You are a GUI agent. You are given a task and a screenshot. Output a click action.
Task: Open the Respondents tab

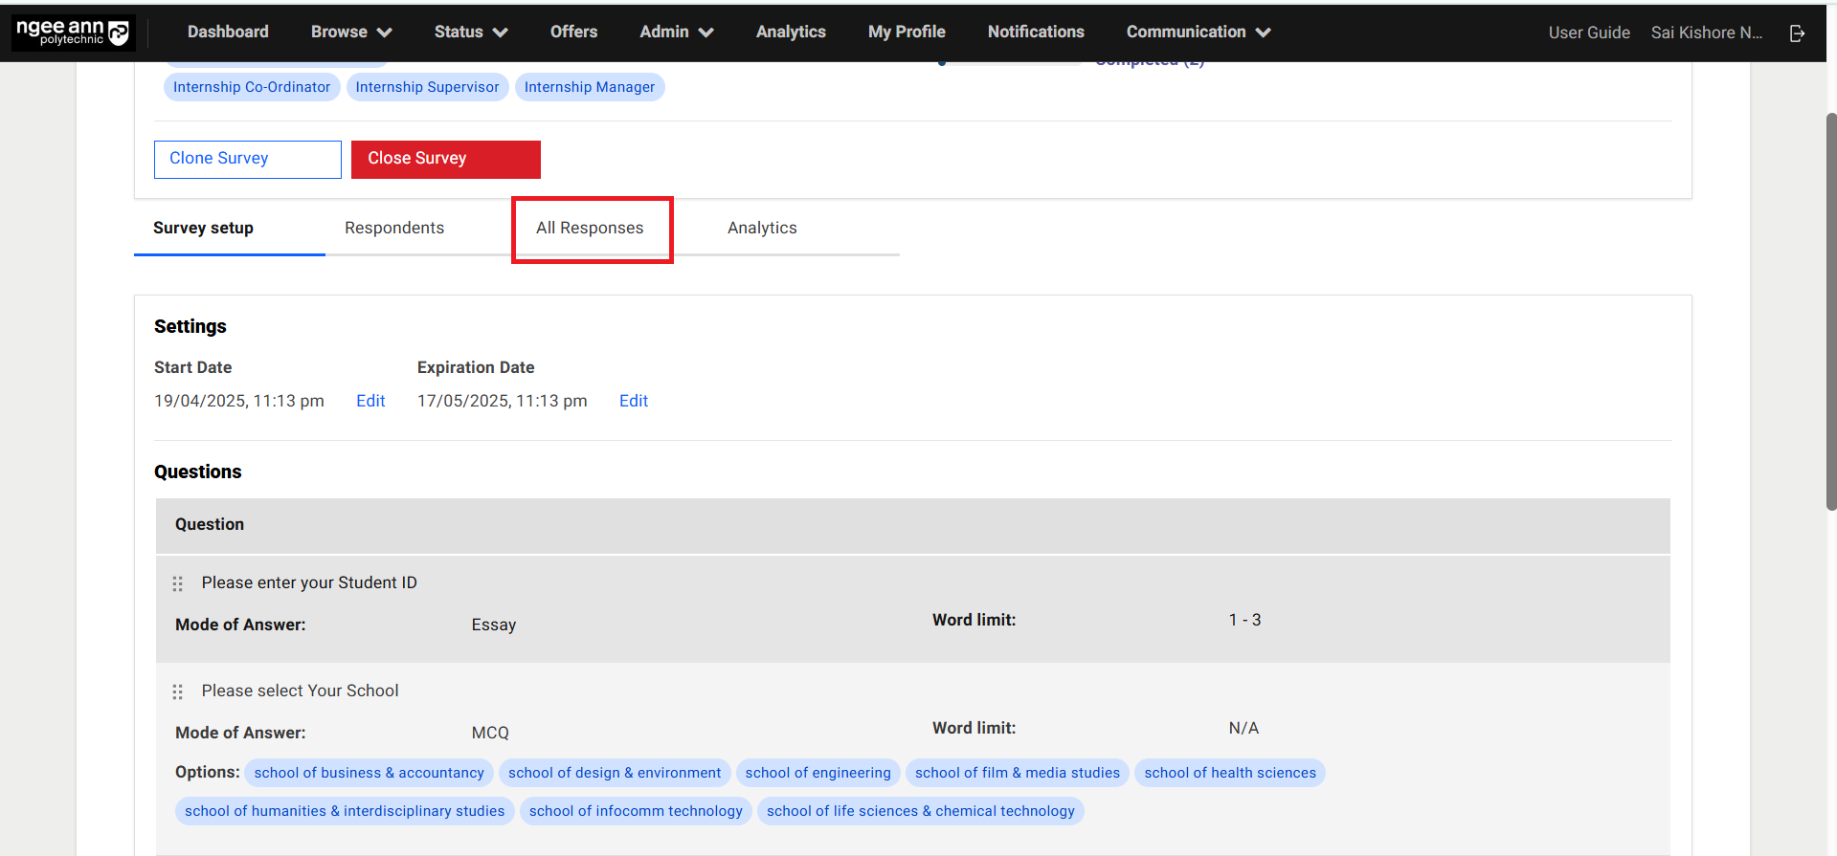click(394, 229)
